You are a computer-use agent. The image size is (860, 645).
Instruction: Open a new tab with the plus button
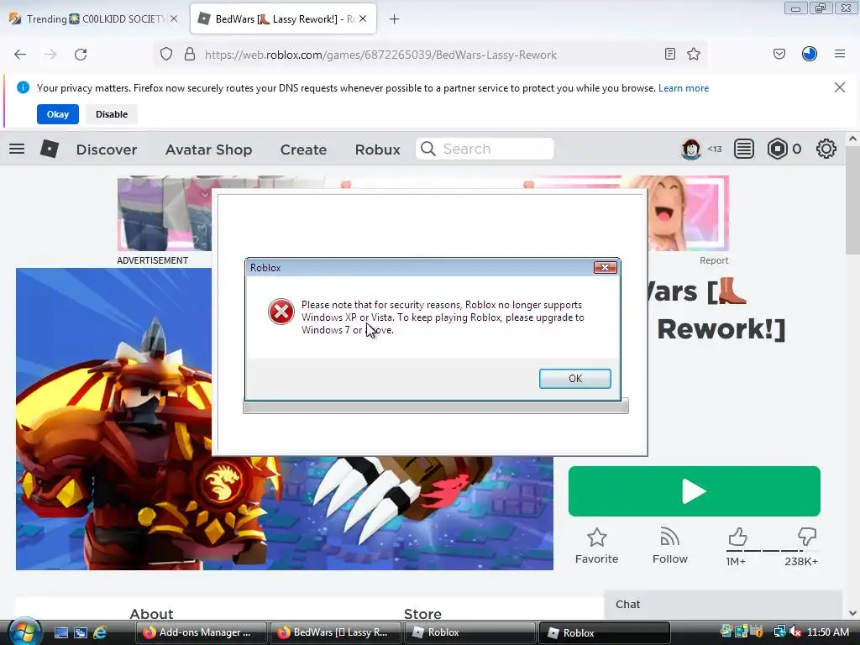[x=395, y=19]
